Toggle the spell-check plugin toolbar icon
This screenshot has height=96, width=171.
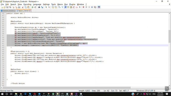99,7
